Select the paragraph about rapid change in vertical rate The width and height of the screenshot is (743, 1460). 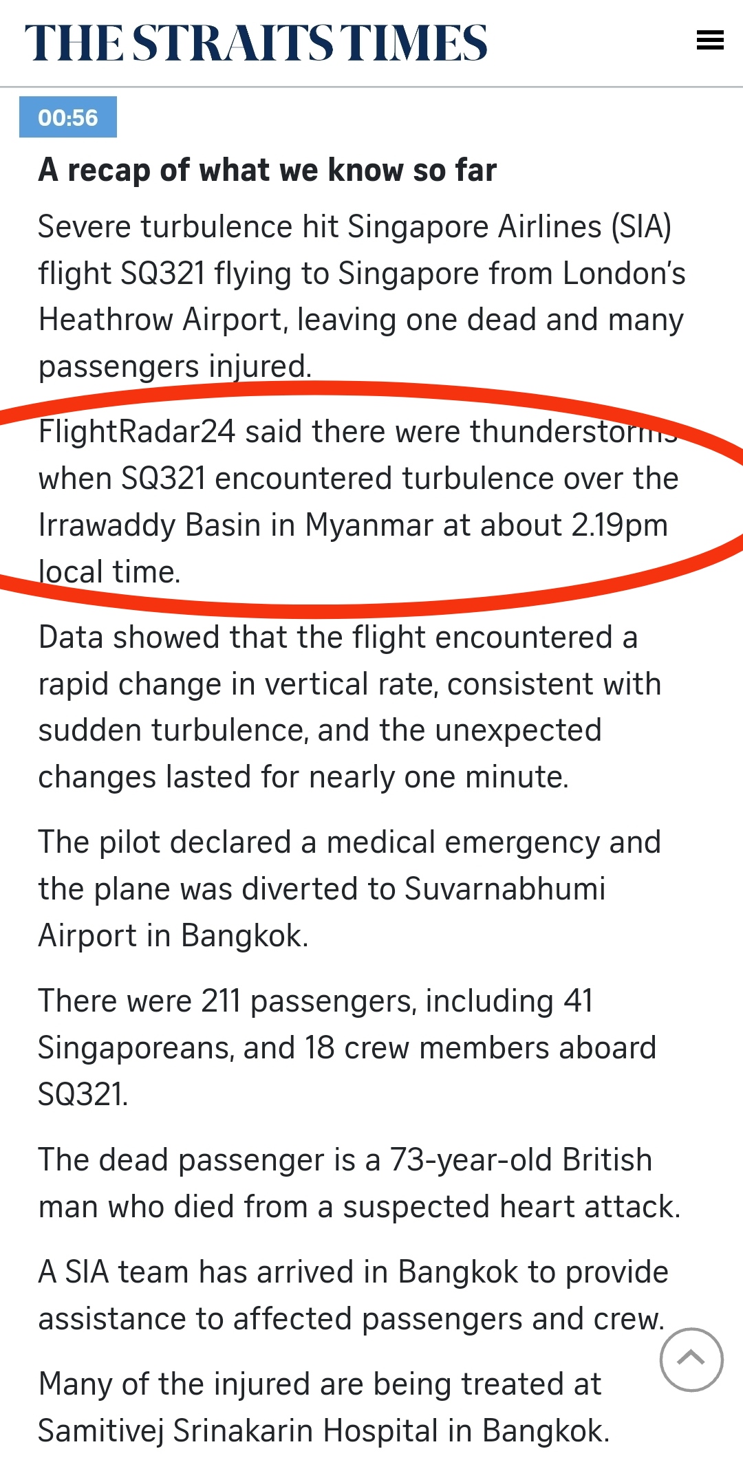tap(349, 707)
